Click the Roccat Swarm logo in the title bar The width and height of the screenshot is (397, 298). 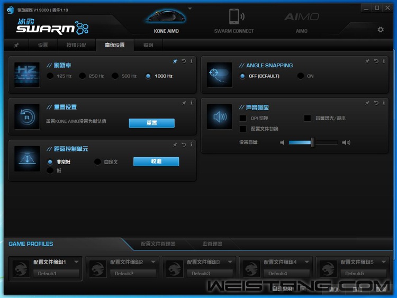coord(11,10)
